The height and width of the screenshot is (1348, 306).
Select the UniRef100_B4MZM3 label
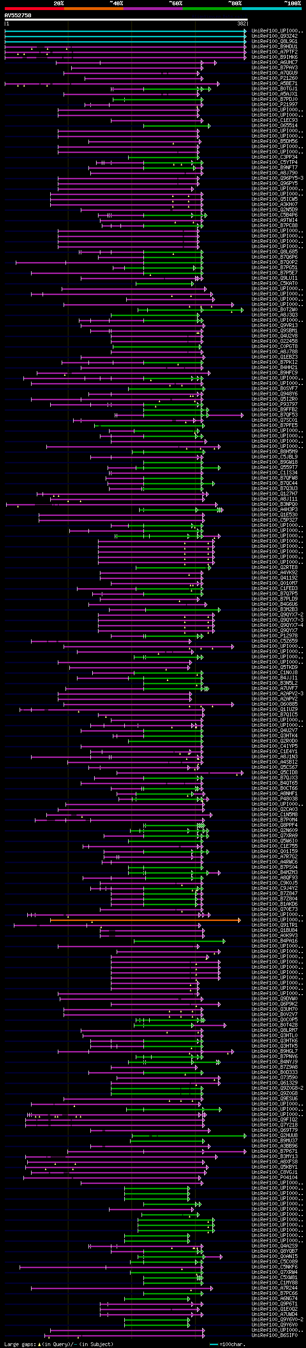pos(274,872)
